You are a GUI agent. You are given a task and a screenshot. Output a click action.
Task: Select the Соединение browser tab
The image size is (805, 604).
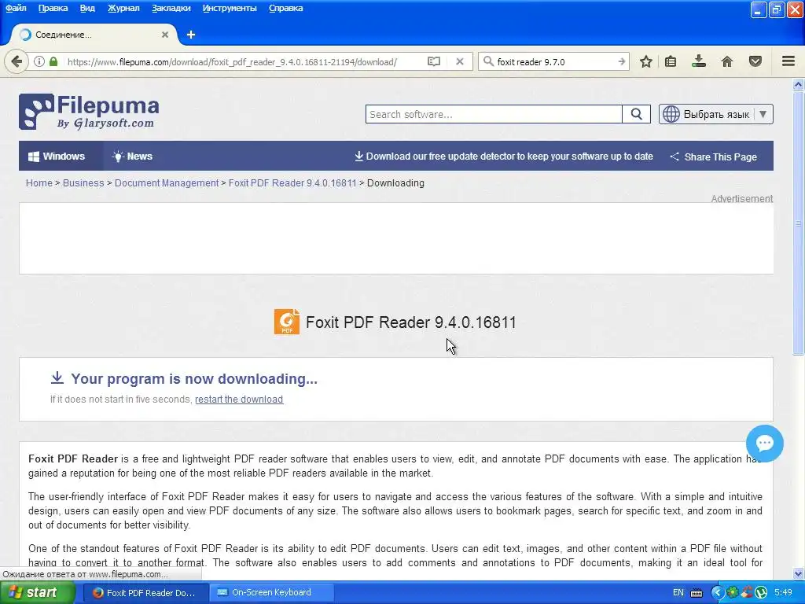93,35
